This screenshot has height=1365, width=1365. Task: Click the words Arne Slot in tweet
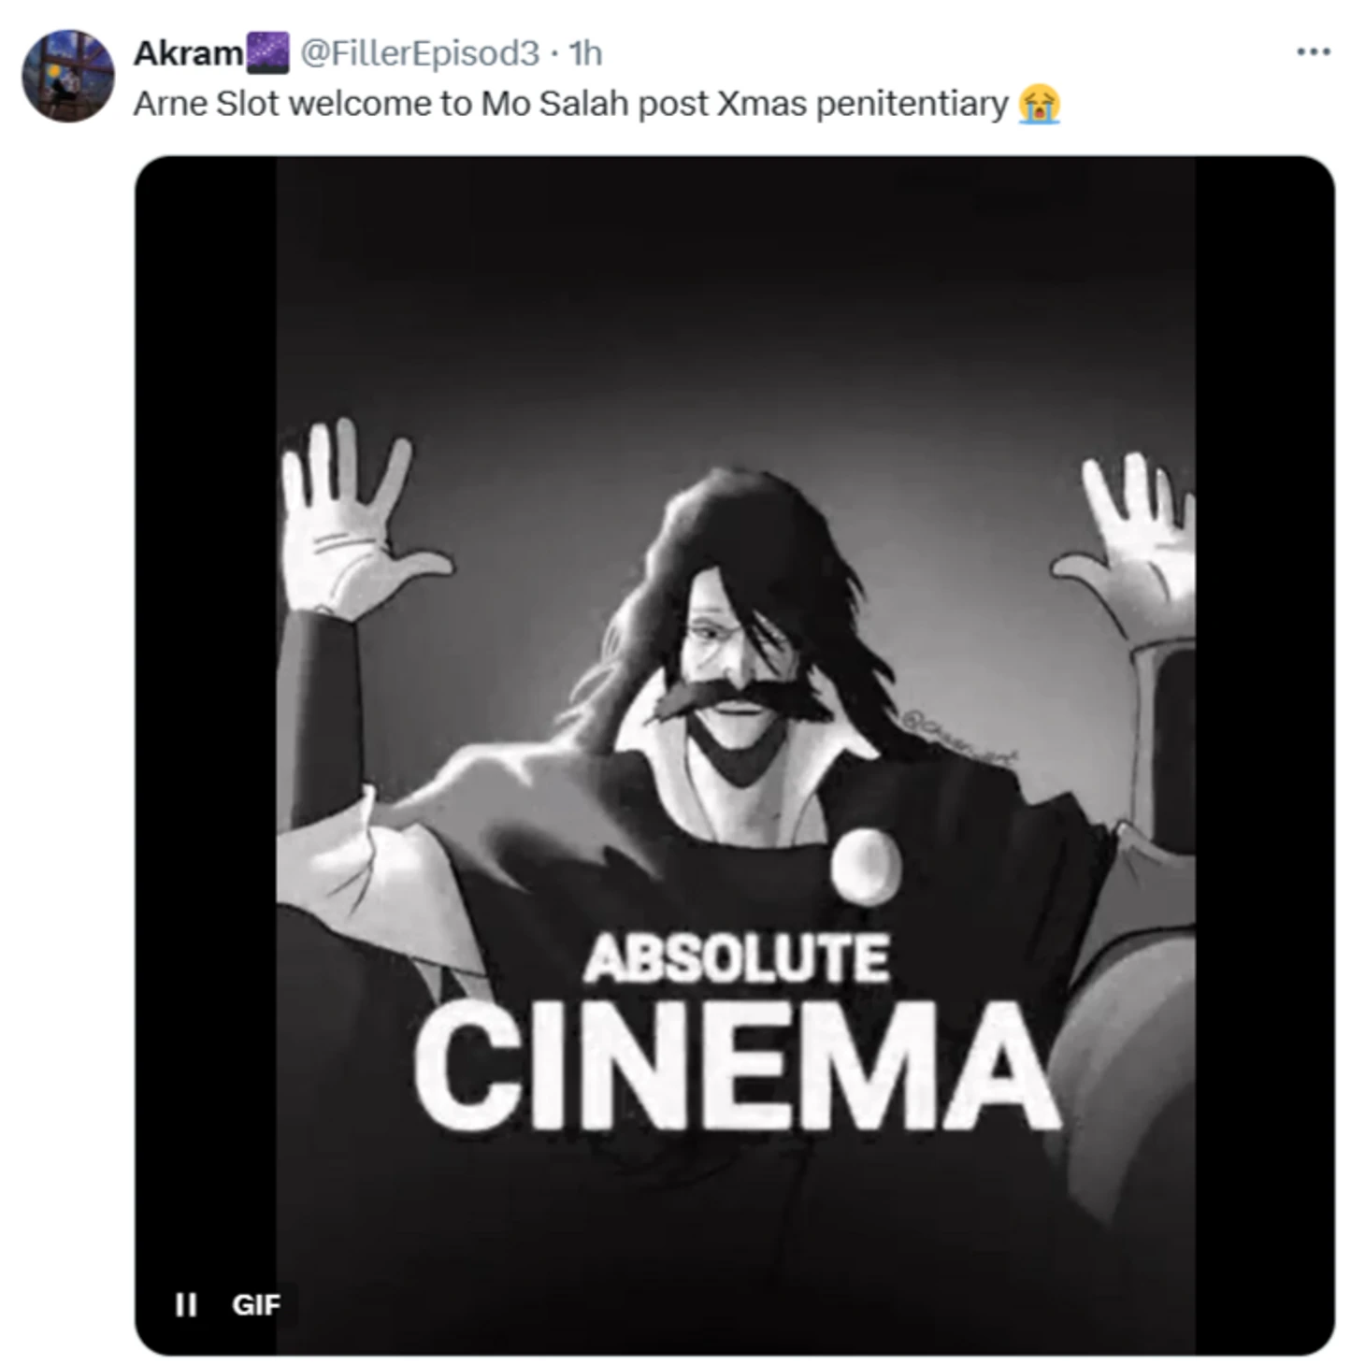[206, 103]
